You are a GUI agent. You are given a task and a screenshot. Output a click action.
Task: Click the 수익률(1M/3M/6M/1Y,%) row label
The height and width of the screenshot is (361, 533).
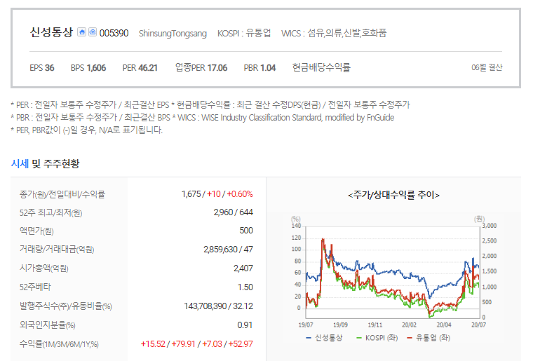coord(59,344)
